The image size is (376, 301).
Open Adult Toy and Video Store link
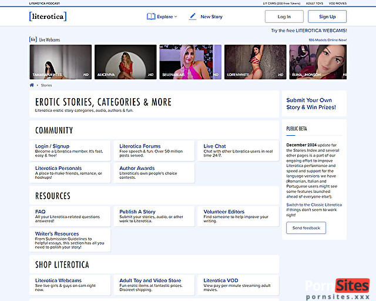tap(150, 280)
